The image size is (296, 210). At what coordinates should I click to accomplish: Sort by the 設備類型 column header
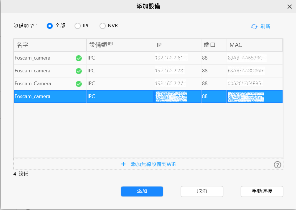(120, 45)
